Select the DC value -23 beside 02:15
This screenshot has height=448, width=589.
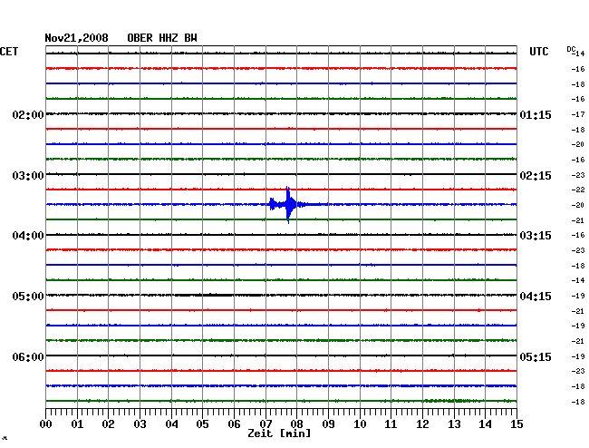[x=578, y=175]
